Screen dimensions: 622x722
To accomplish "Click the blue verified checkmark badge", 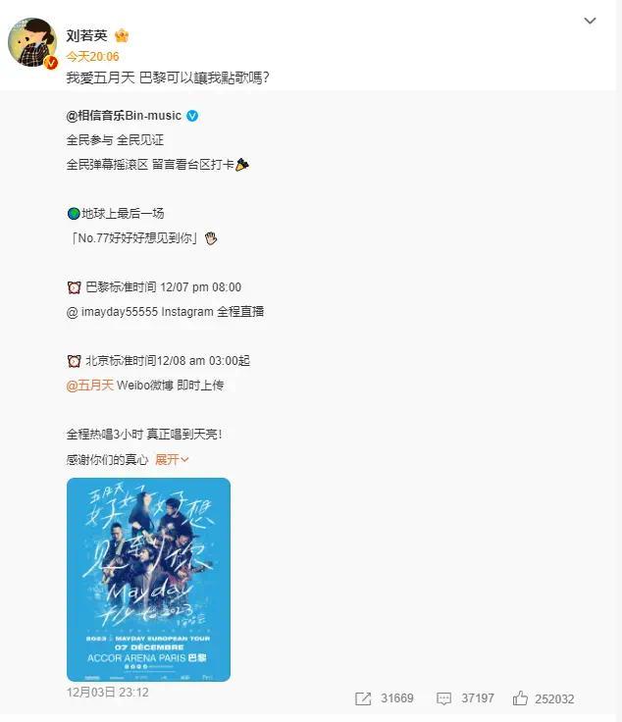I will tap(192, 116).
